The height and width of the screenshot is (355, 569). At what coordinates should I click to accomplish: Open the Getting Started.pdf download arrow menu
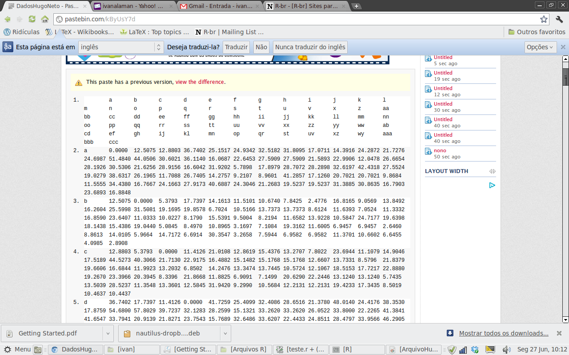pyautogui.click(x=108, y=333)
